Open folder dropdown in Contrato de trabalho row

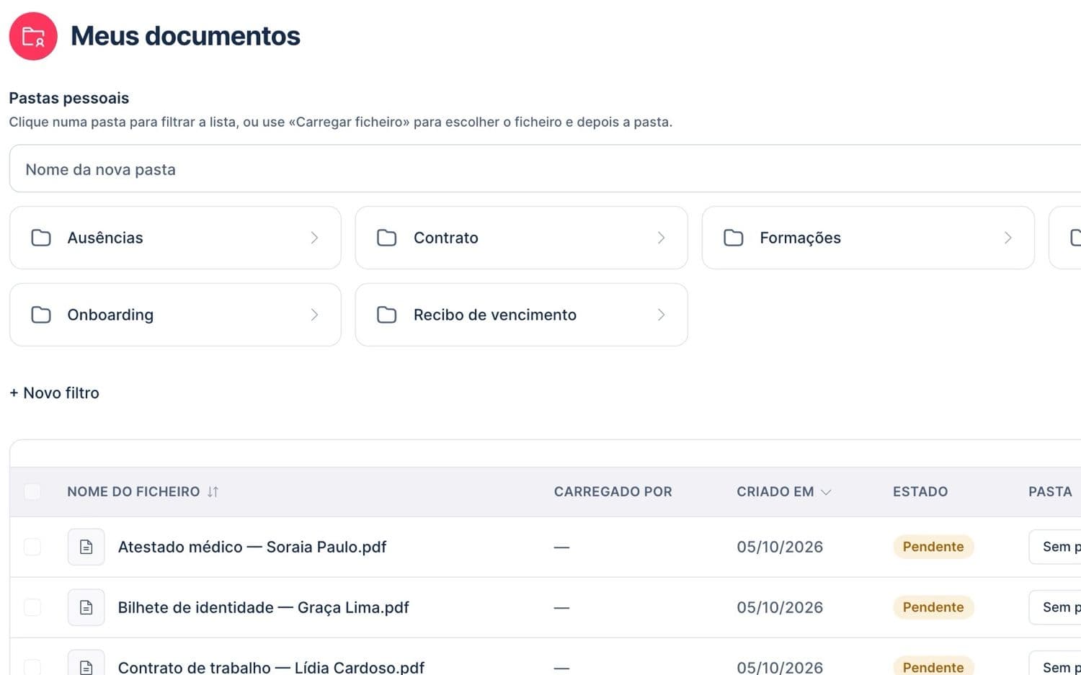point(1055,663)
